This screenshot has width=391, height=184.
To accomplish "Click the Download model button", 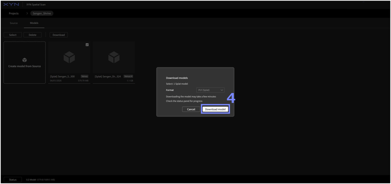I will pos(215,109).
